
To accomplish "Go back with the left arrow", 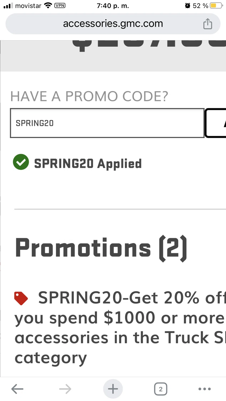I will tap(17, 389).
